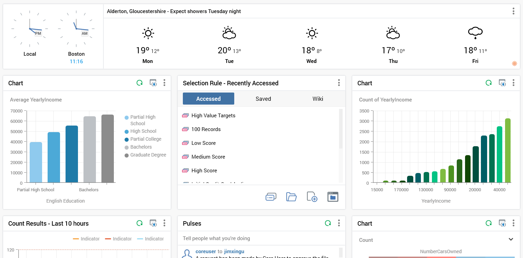Refresh the Average YearlyIncome chart panel

click(x=139, y=83)
